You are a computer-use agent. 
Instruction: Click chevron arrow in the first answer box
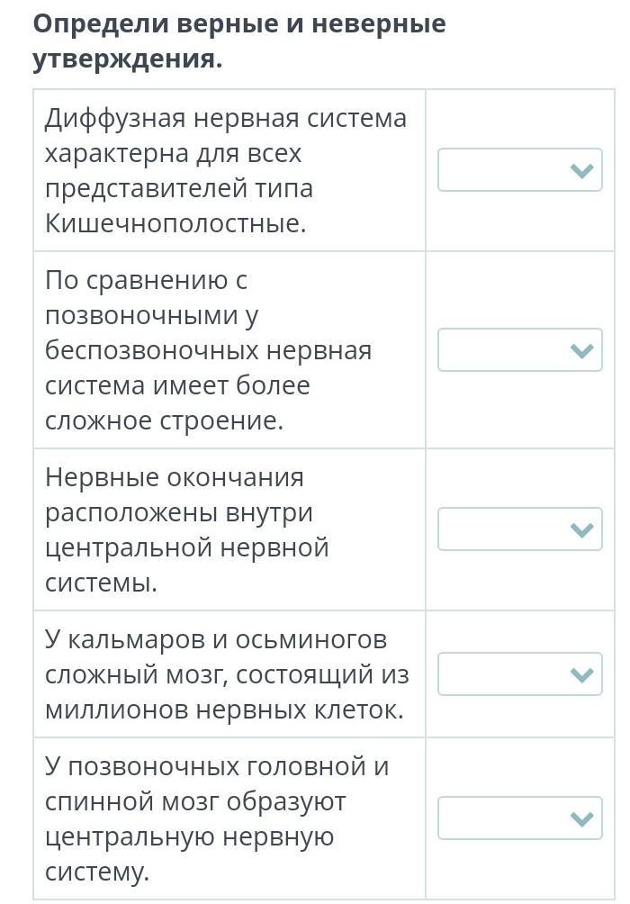[582, 170]
